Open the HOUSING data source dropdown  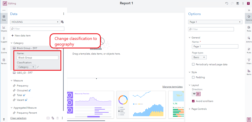35,22
